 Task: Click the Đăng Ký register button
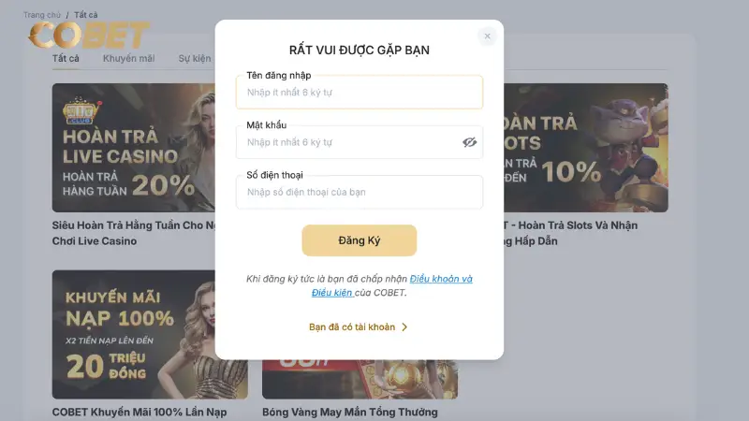coord(360,240)
